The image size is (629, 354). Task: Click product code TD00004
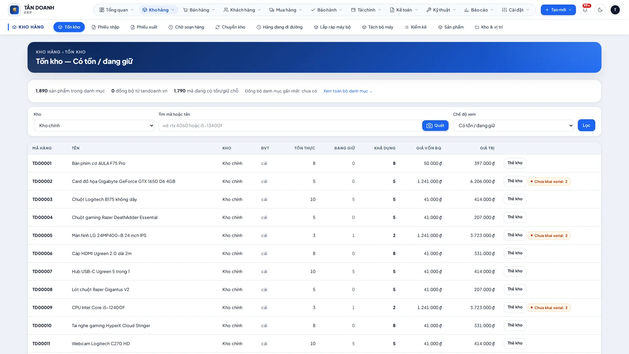coord(42,217)
